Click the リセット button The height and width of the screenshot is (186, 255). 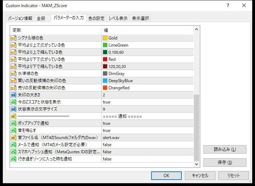point(234,176)
